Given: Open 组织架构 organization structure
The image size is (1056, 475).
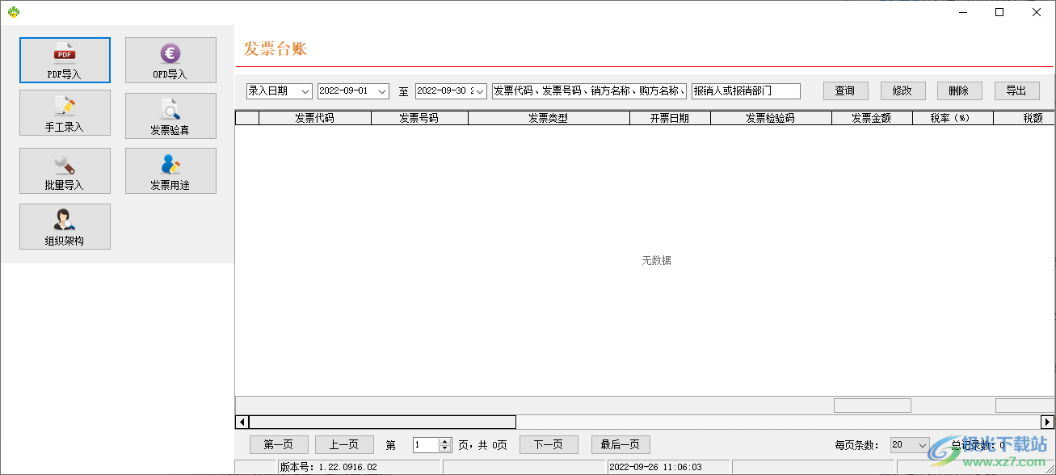Looking at the screenshot, I should (65, 226).
